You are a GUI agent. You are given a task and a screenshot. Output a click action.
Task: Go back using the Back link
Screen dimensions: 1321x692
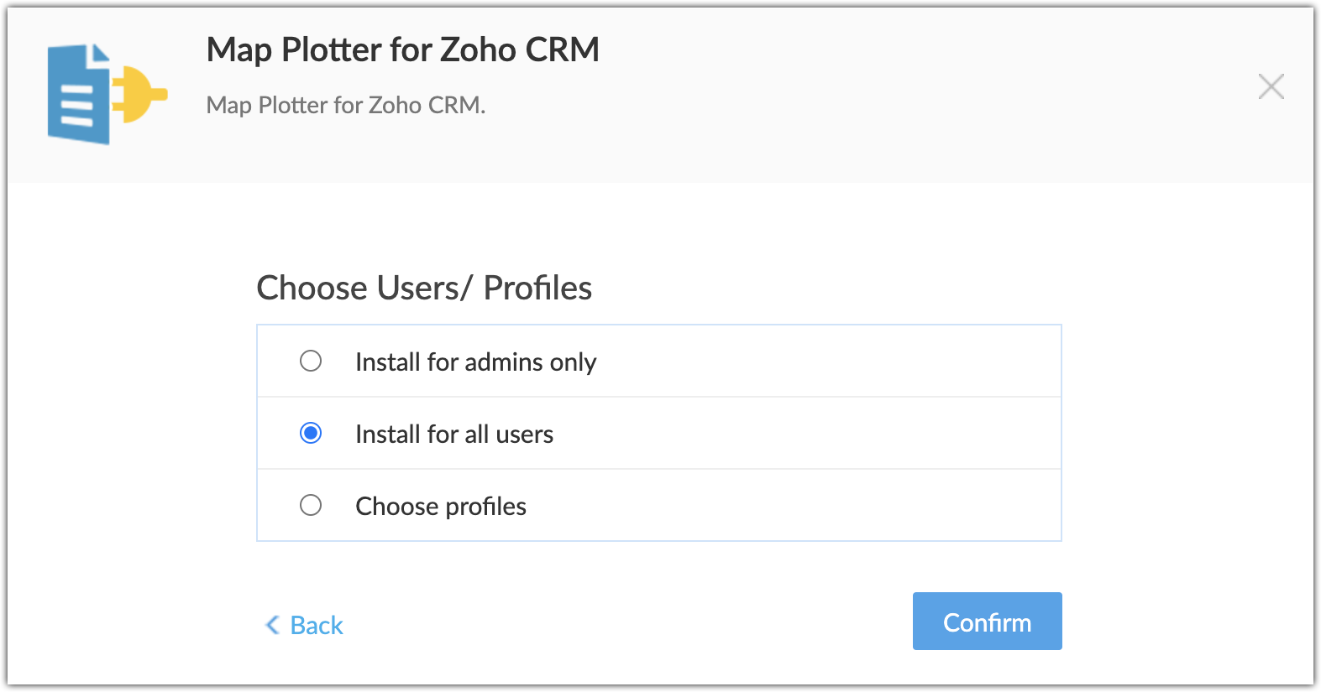coord(304,625)
